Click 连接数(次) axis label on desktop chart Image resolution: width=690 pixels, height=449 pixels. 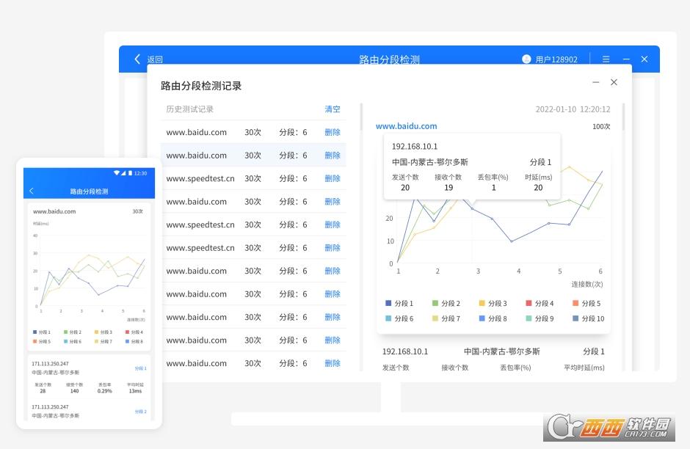587,284
